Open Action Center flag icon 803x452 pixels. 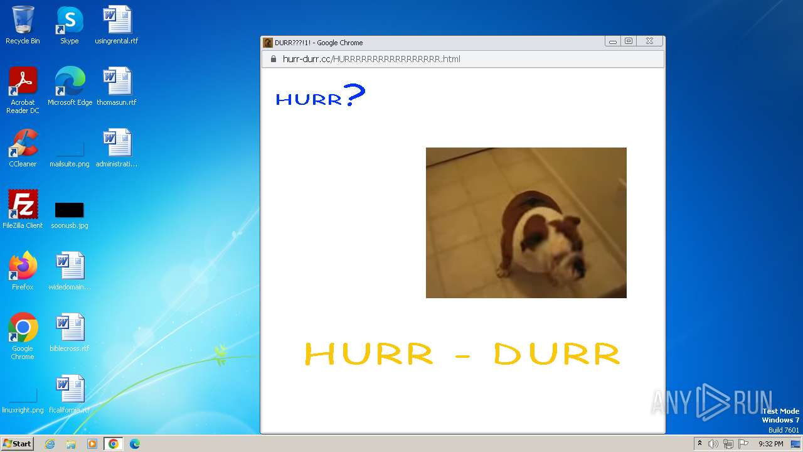coord(743,444)
